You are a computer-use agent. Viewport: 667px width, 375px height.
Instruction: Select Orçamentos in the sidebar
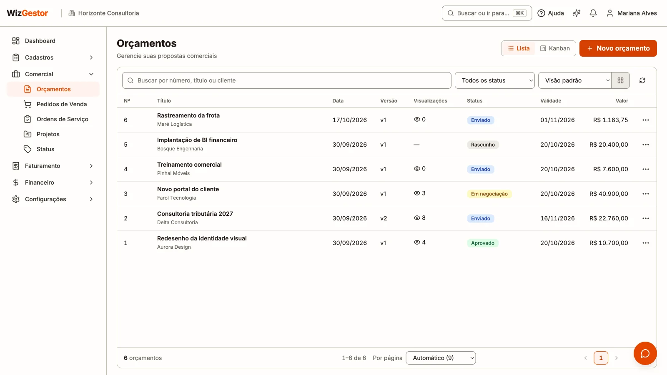point(53,89)
